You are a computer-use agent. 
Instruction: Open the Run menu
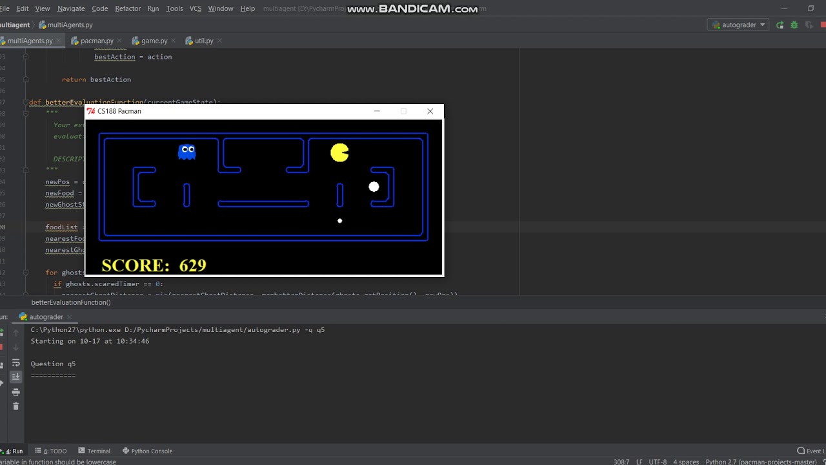tap(153, 8)
